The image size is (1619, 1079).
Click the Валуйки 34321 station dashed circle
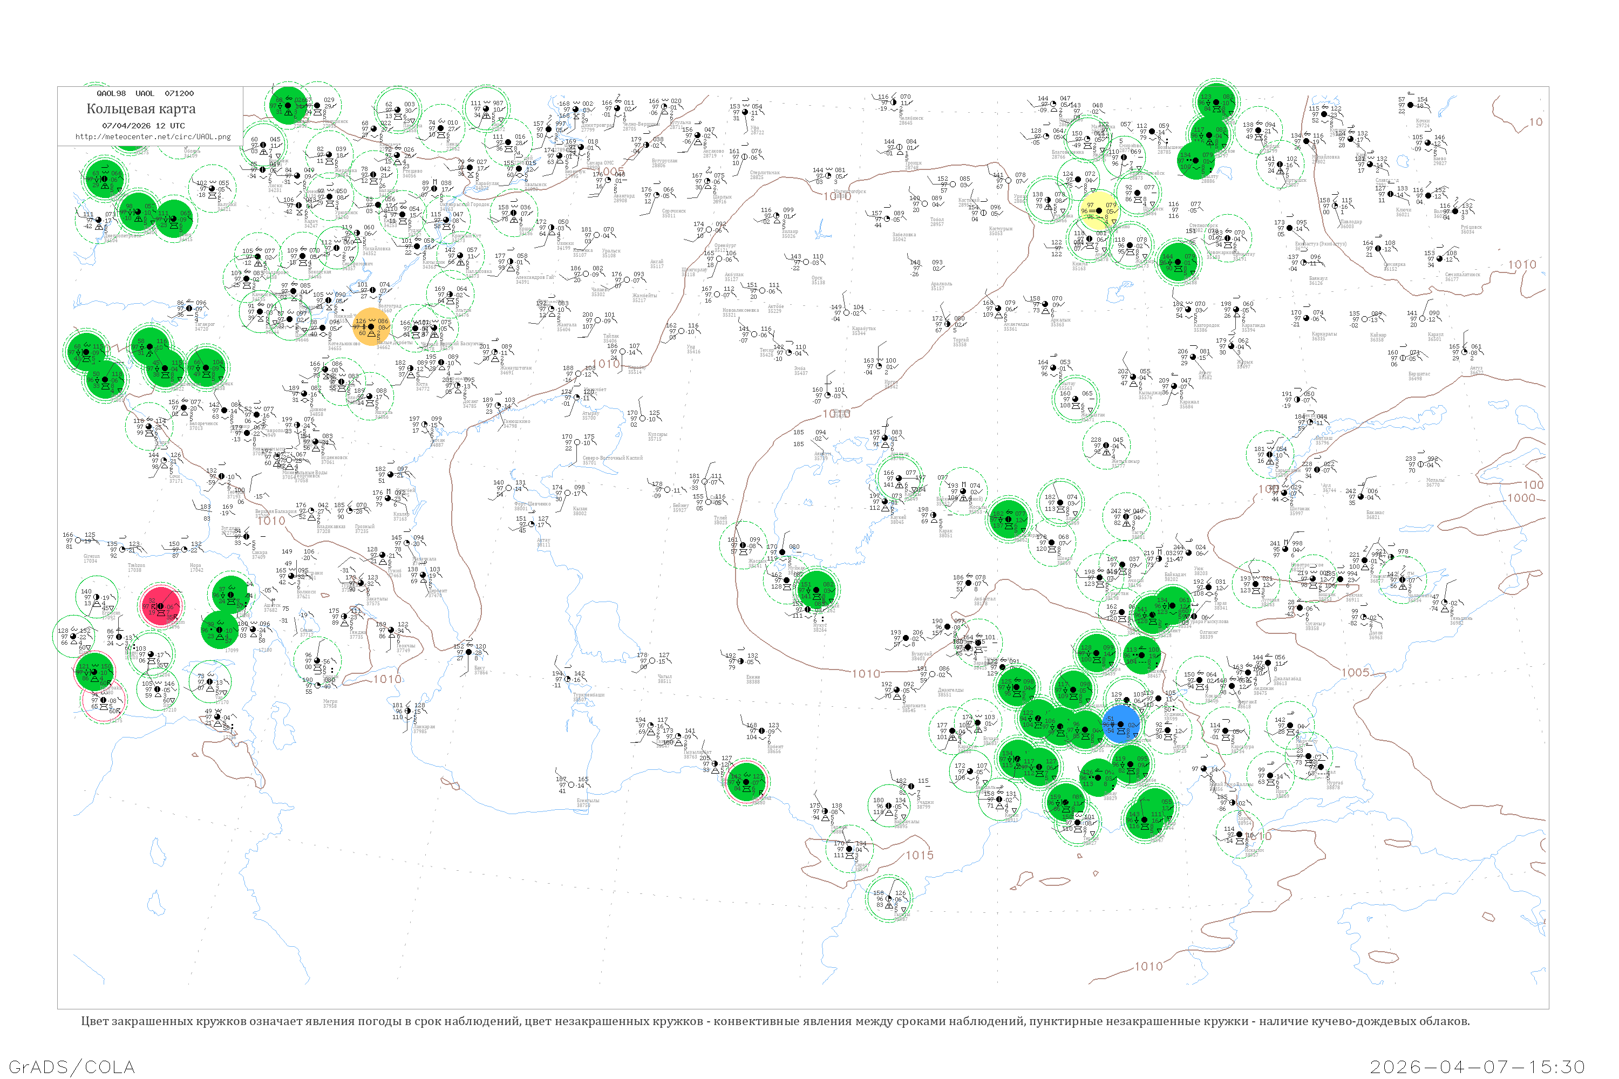(x=212, y=189)
